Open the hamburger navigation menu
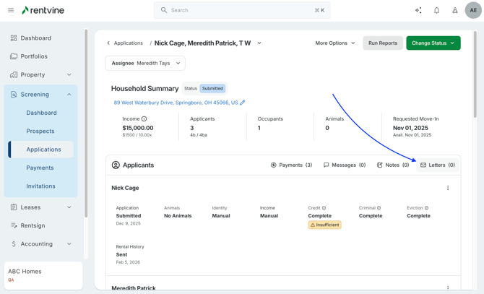 [x=11, y=10]
